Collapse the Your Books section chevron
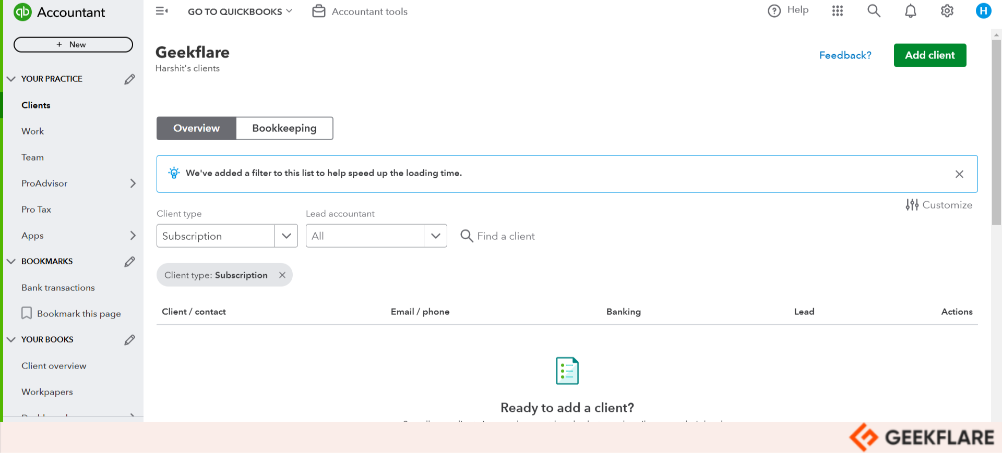Image resolution: width=1002 pixels, height=453 pixels. [11, 339]
